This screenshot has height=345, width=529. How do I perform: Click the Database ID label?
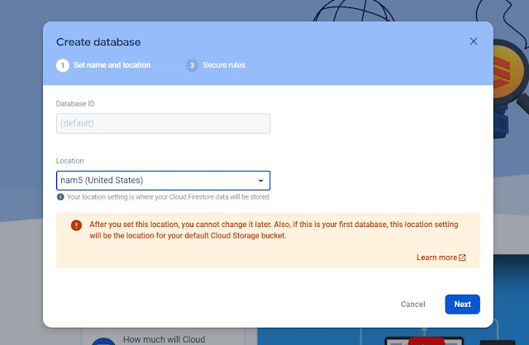point(75,104)
